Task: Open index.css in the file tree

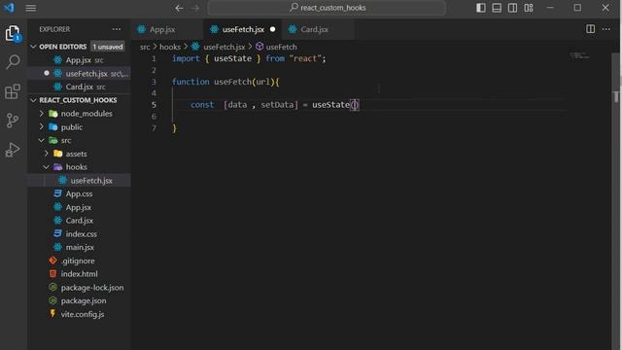Action: [x=79, y=233]
